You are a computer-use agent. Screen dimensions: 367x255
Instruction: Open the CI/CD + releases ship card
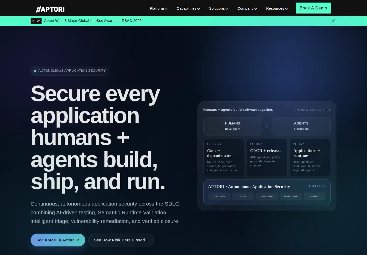pos(267,158)
